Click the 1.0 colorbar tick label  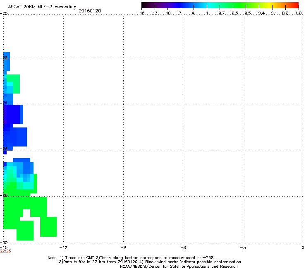[x=299, y=13]
